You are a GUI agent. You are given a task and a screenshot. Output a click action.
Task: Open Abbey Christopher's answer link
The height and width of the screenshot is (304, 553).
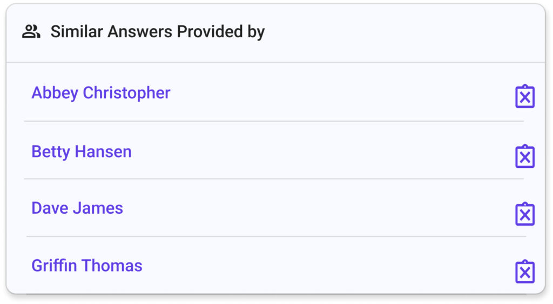(101, 93)
